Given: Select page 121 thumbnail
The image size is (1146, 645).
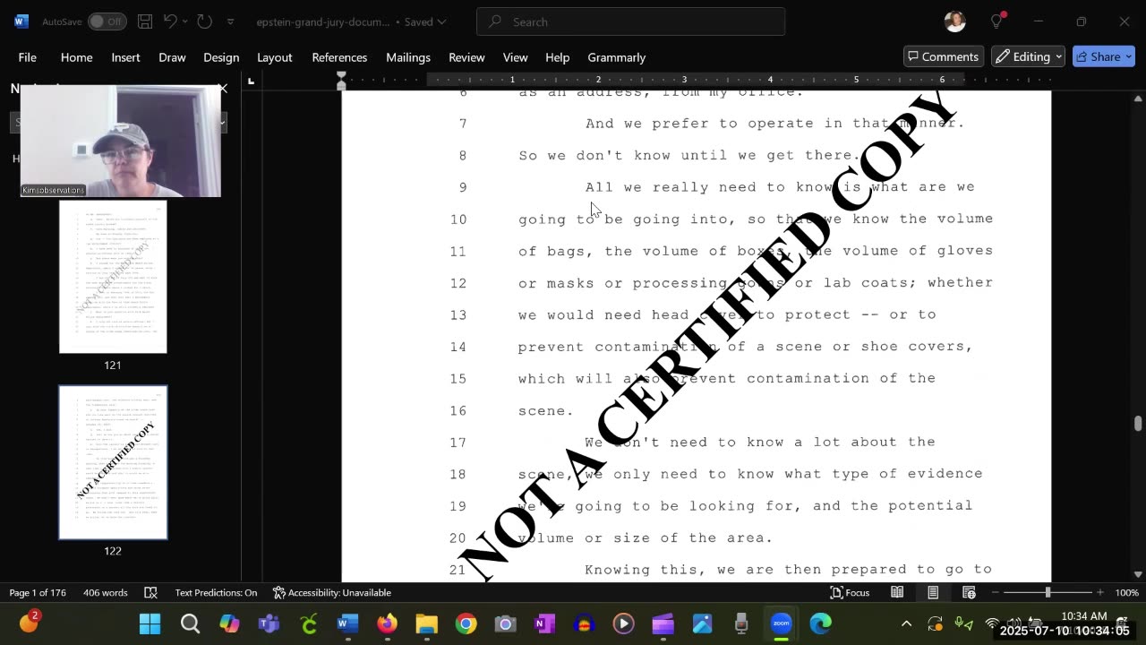Looking at the screenshot, I should click(113, 277).
